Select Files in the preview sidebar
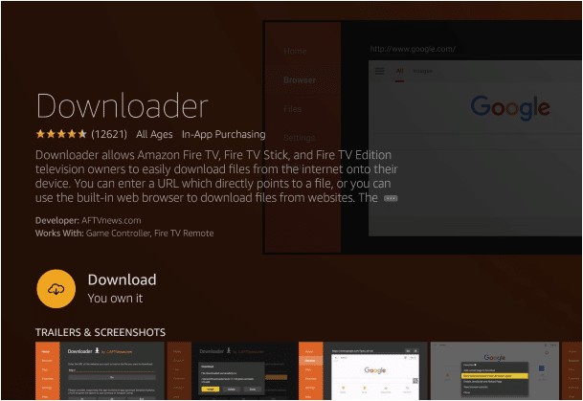 coord(292,109)
